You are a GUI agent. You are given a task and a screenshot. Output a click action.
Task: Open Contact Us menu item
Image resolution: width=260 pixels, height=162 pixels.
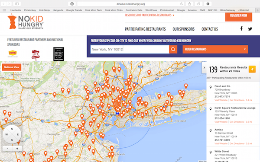(210, 29)
